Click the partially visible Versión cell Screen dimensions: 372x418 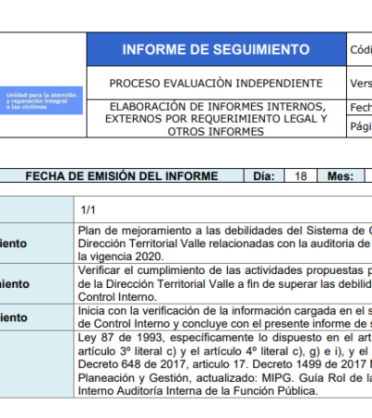[359, 83]
